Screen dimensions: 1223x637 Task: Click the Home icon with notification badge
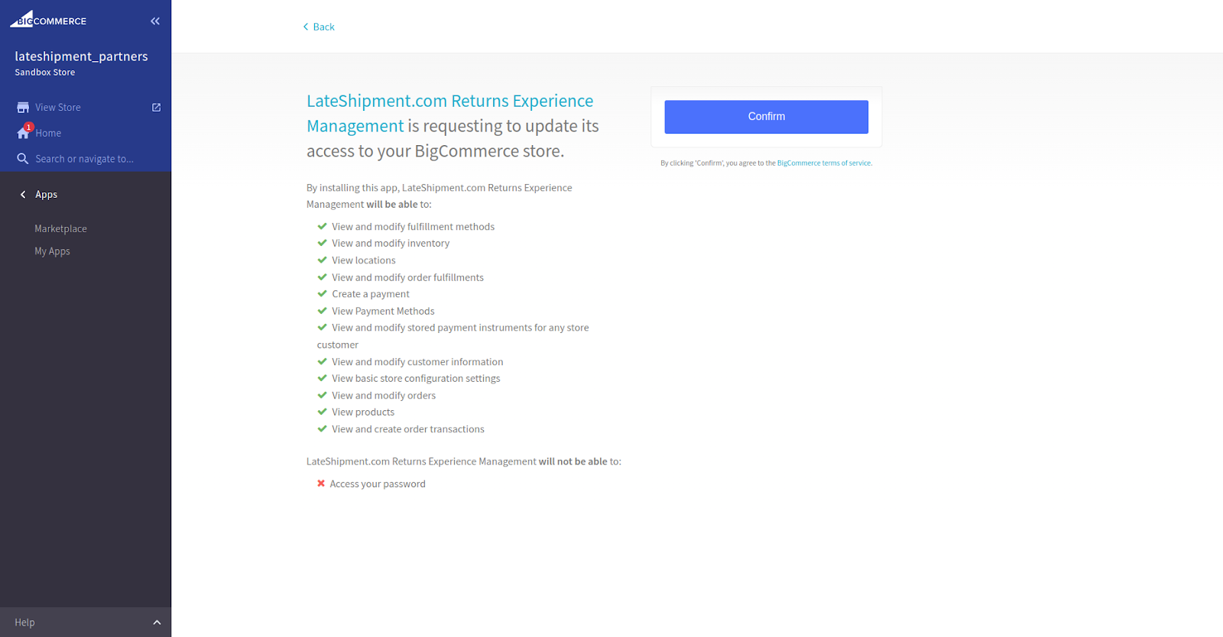24,132
